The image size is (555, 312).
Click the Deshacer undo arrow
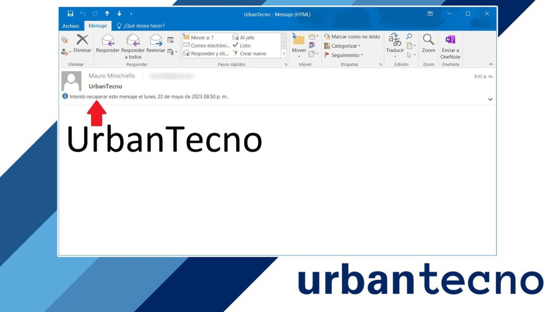click(83, 14)
